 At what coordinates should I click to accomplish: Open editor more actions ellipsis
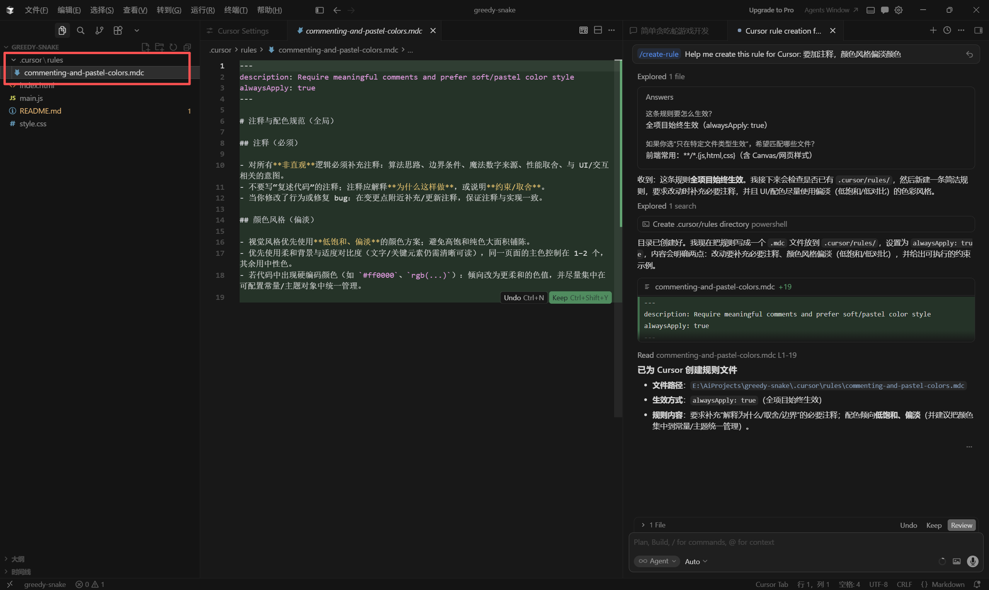click(x=612, y=30)
